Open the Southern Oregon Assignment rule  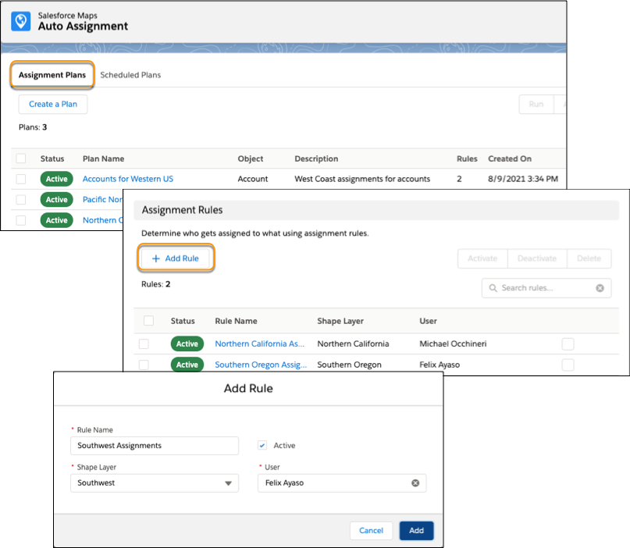(261, 365)
